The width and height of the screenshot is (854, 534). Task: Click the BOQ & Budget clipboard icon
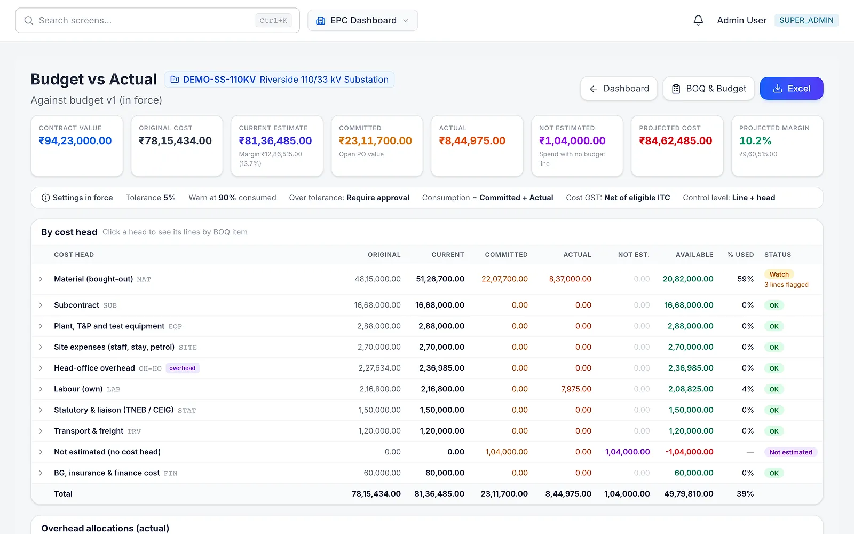click(x=676, y=89)
